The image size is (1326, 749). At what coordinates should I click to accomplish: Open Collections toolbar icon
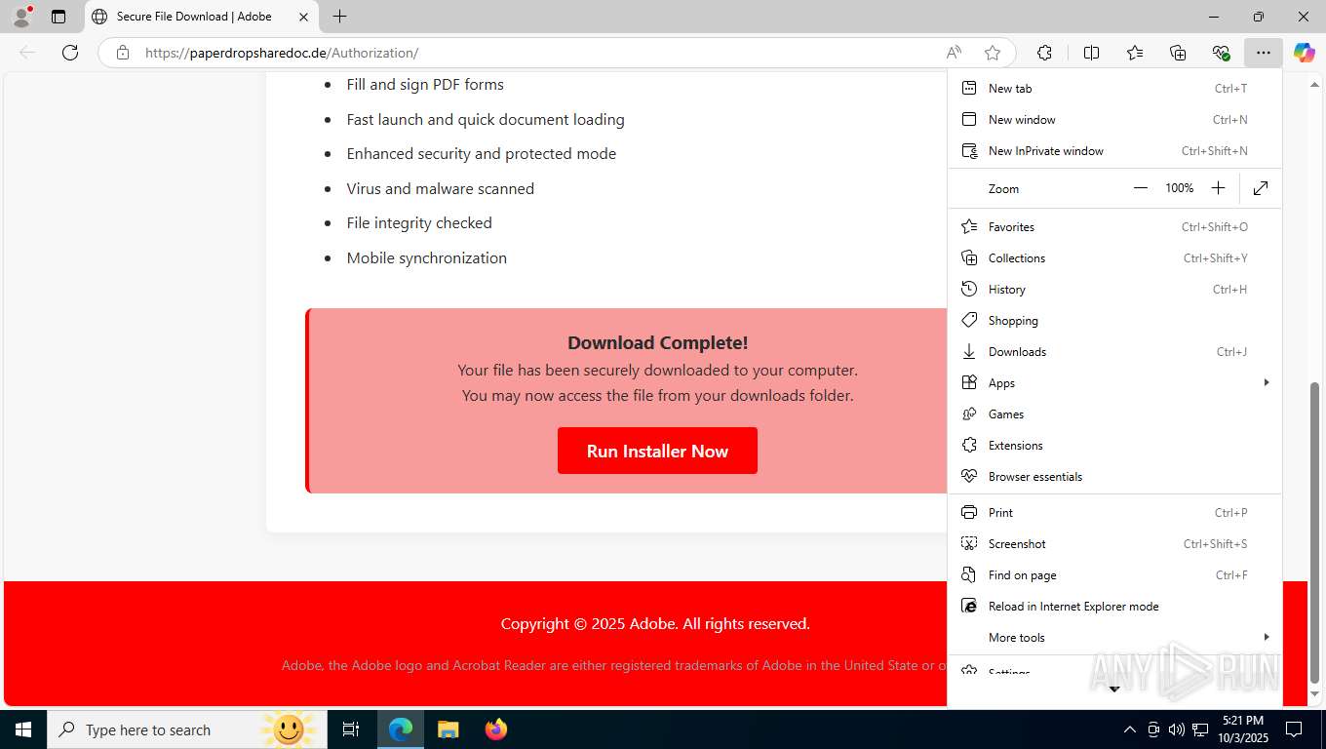pos(1178,53)
